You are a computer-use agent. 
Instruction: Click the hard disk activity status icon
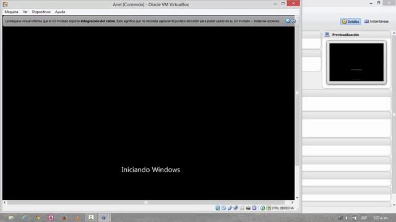[218, 208]
